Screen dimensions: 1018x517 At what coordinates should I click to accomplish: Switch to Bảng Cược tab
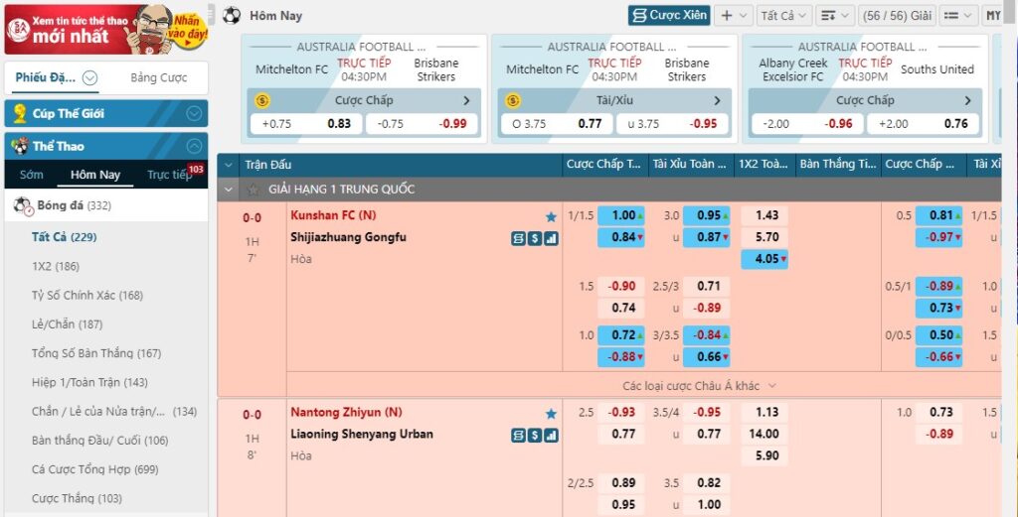point(158,77)
